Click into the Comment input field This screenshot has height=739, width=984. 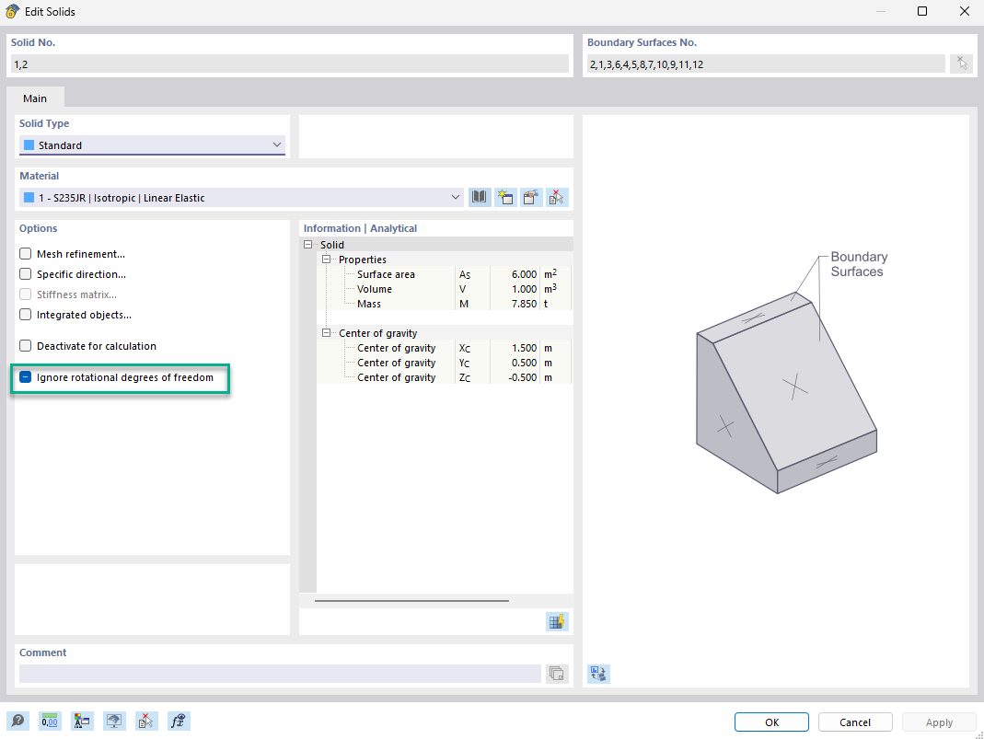280,673
